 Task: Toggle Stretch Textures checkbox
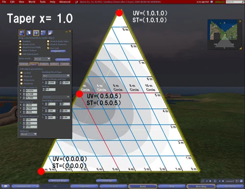pyautogui.click(x=48, y=44)
